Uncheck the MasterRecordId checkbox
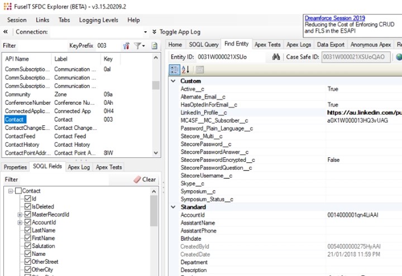 click(x=28, y=214)
